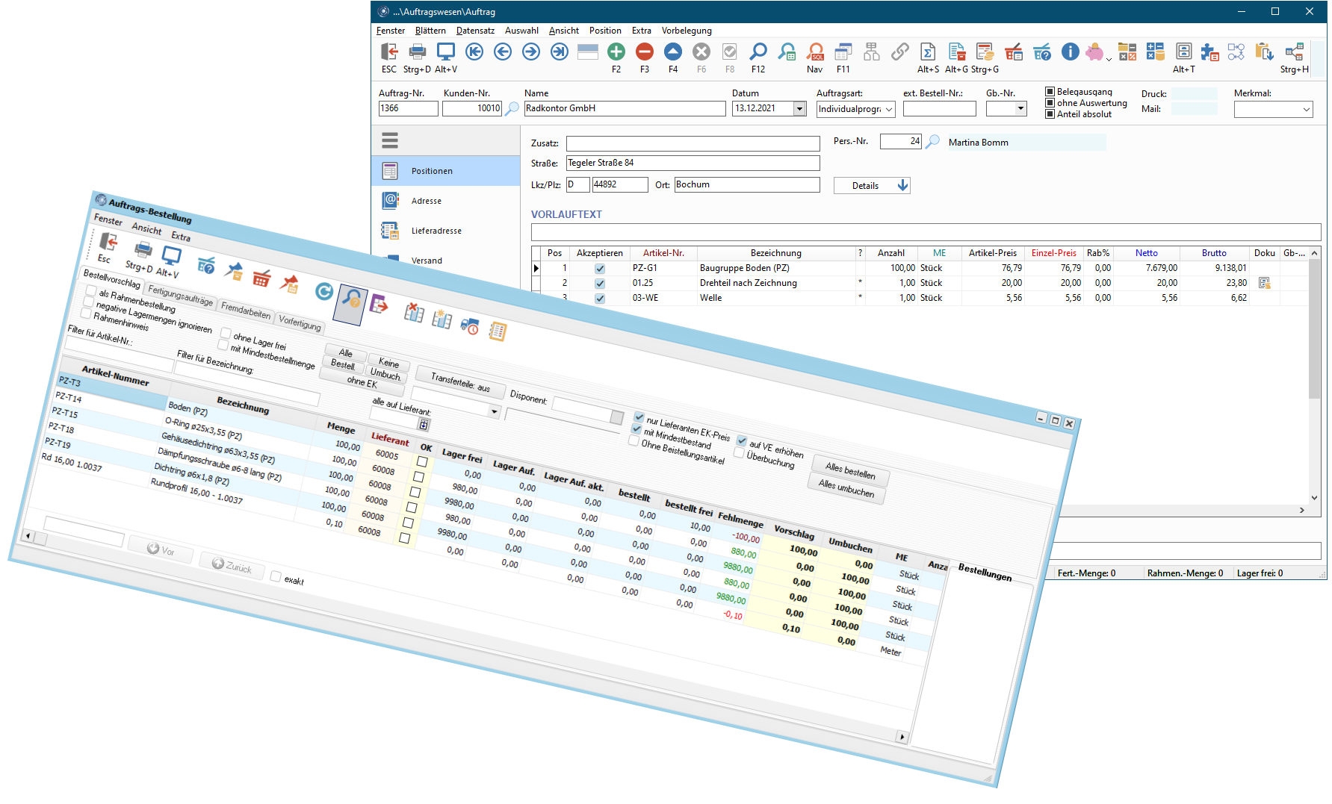Click the Strg+H toolbar icon

(x=1295, y=52)
